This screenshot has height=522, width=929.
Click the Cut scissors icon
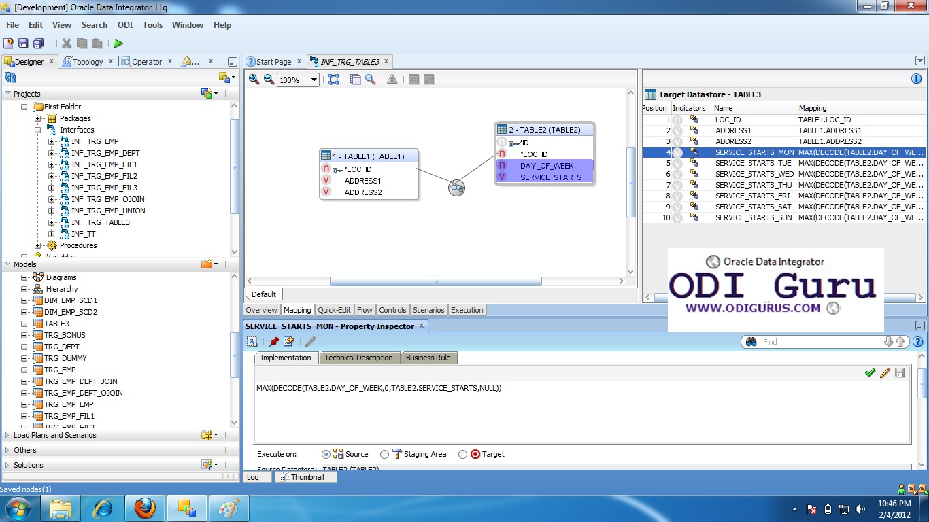(x=67, y=43)
